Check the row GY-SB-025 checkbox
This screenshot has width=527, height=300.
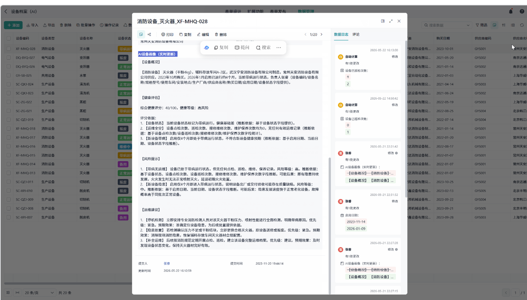tap(8, 75)
